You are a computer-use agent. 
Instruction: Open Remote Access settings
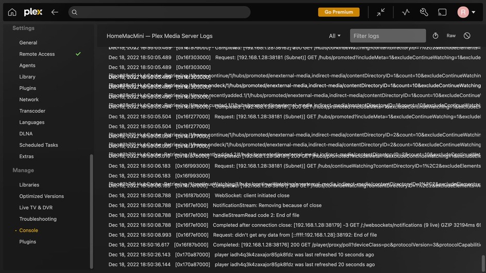[x=37, y=54]
